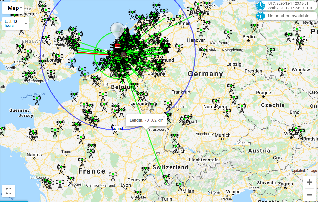Zoom out with the minus button
This screenshot has width=318, height=202.
coord(310,195)
